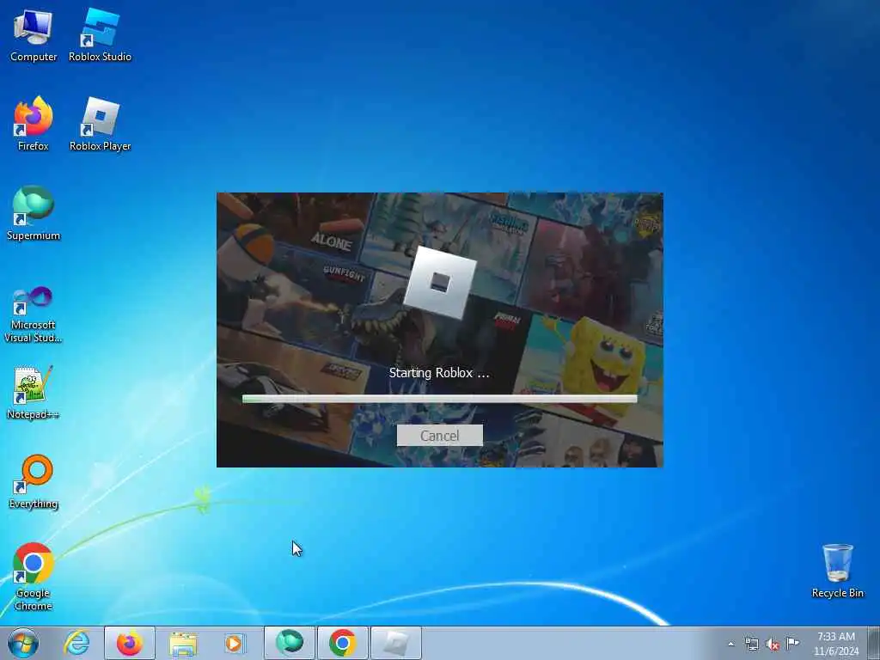Screen dimensions: 880x660
Task: Select the Everything search shortcut
Action: tap(34, 481)
